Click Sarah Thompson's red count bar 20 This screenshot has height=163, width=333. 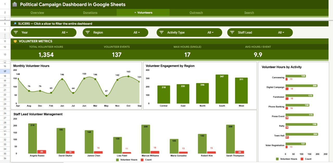click(240, 152)
